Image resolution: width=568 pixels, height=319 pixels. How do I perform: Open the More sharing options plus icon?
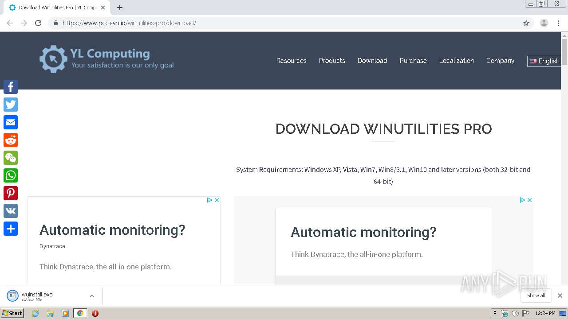coord(11,229)
